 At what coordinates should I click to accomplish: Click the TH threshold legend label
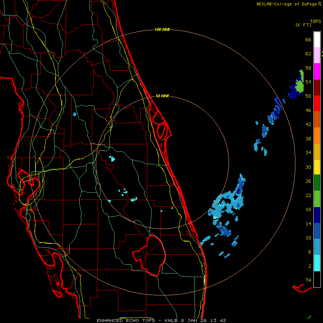(308, 280)
